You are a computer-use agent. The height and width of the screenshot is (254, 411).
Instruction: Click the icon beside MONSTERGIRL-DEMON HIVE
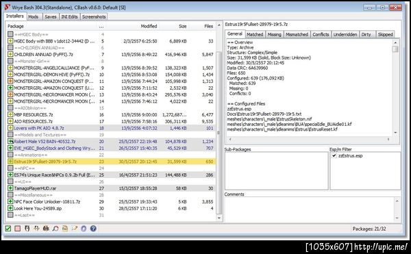10,75
